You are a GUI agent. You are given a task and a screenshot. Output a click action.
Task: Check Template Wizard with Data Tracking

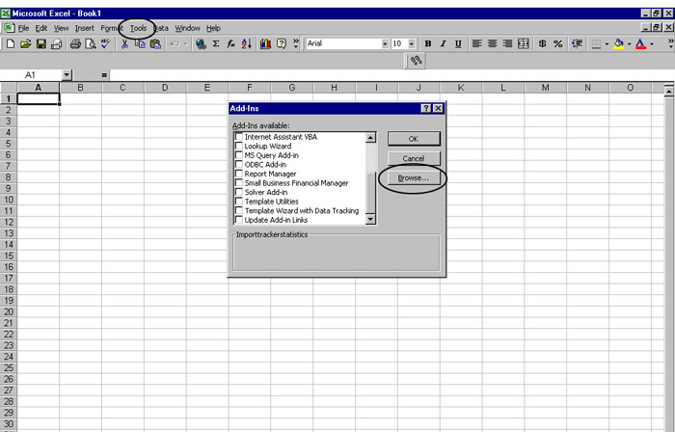point(239,210)
